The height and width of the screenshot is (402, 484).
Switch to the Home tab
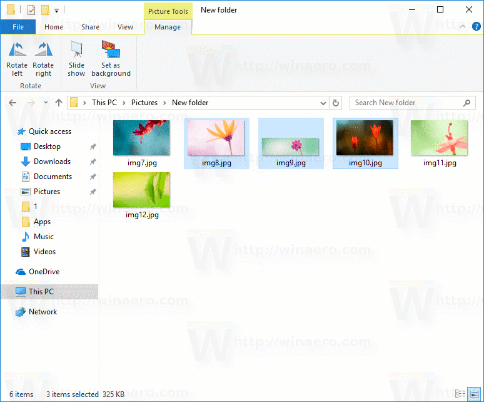(54, 27)
